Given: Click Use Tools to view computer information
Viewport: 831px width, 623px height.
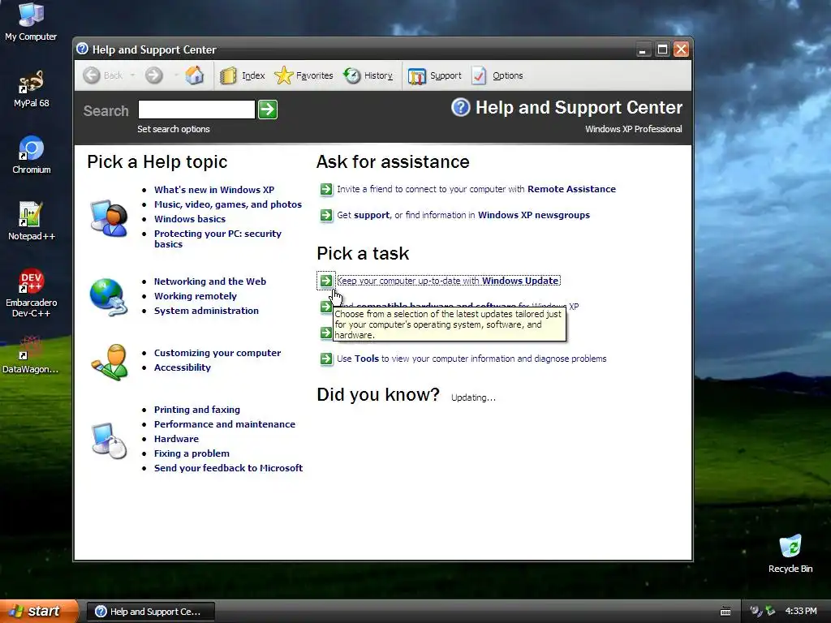Looking at the screenshot, I should [471, 359].
